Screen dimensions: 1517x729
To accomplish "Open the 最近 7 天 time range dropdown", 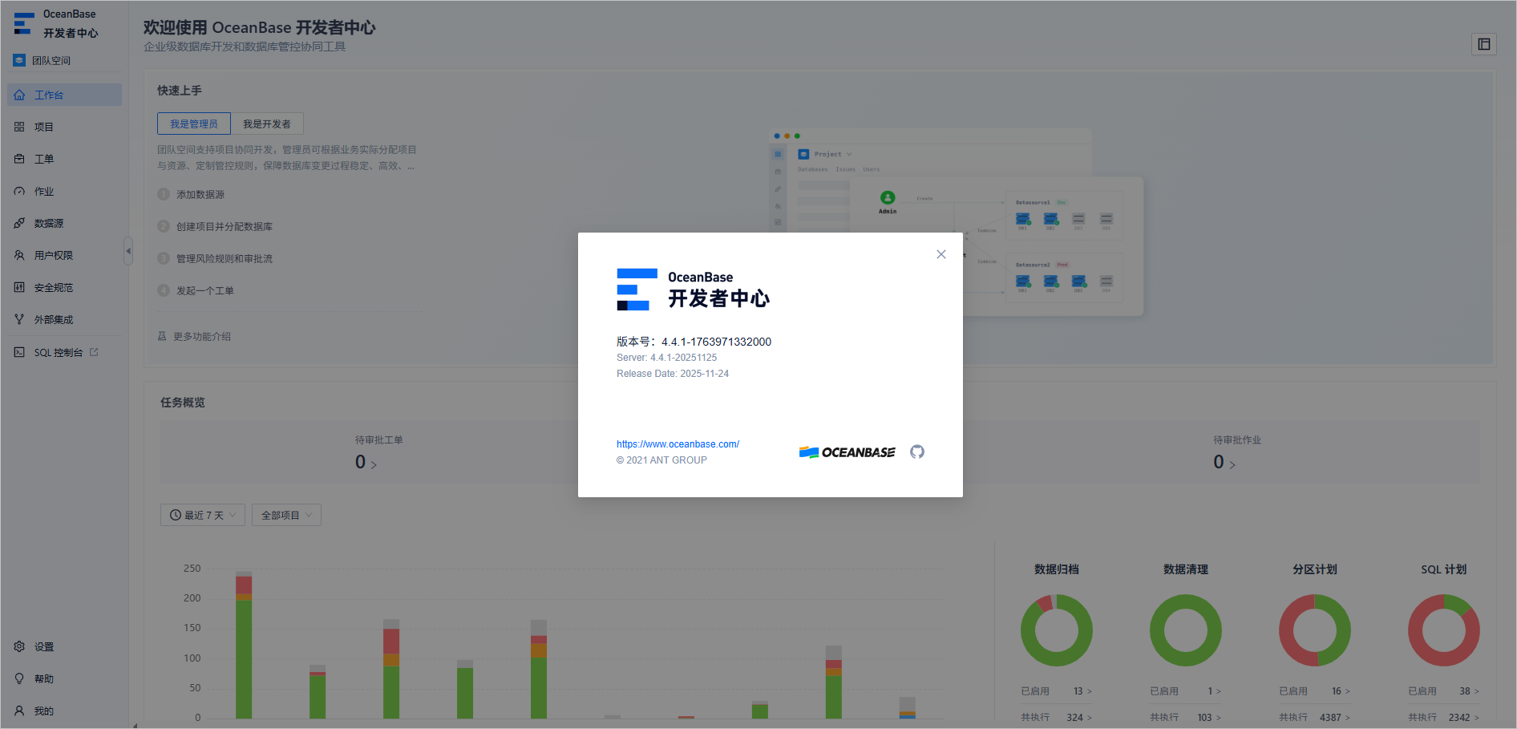I will [x=203, y=515].
